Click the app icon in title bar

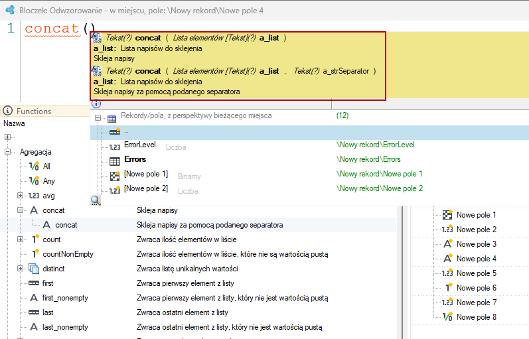tap(10, 10)
